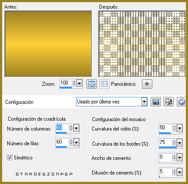188x184 pixels.
Task: Toggle the Simétrico checkbox
Action: pyautogui.click(x=9, y=158)
